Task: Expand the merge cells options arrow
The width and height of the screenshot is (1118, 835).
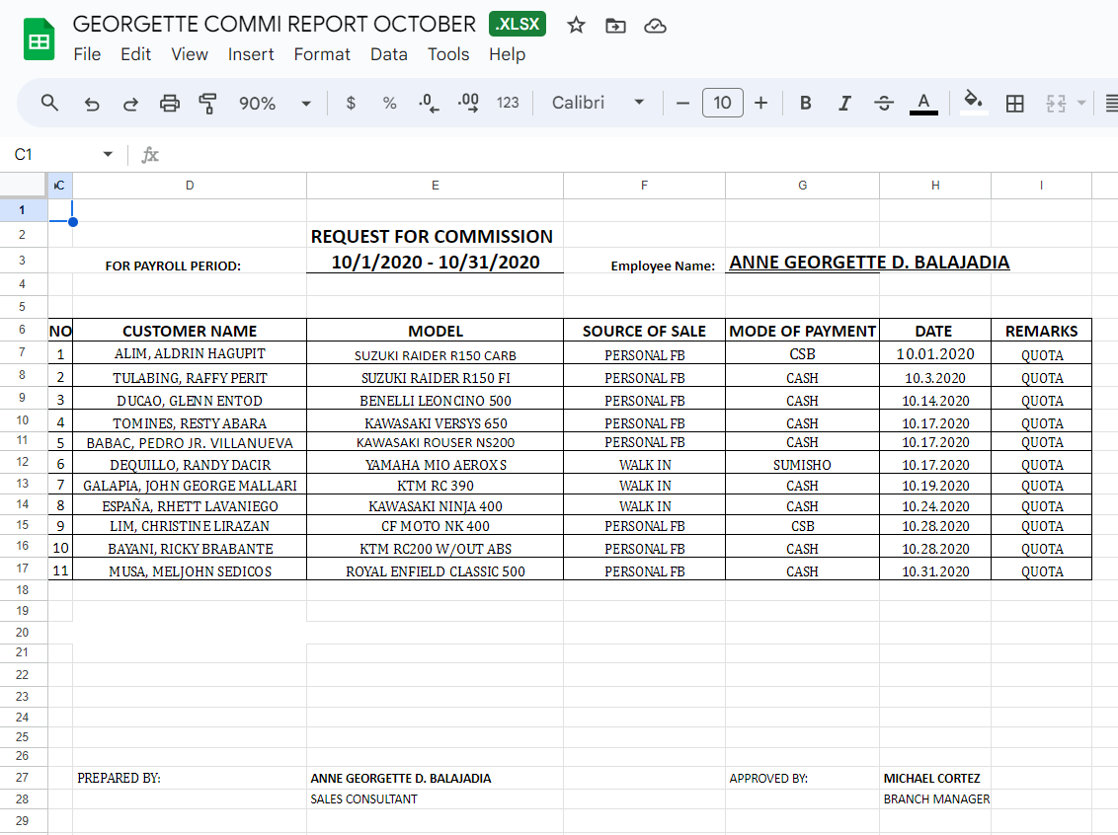Action: click(1080, 104)
